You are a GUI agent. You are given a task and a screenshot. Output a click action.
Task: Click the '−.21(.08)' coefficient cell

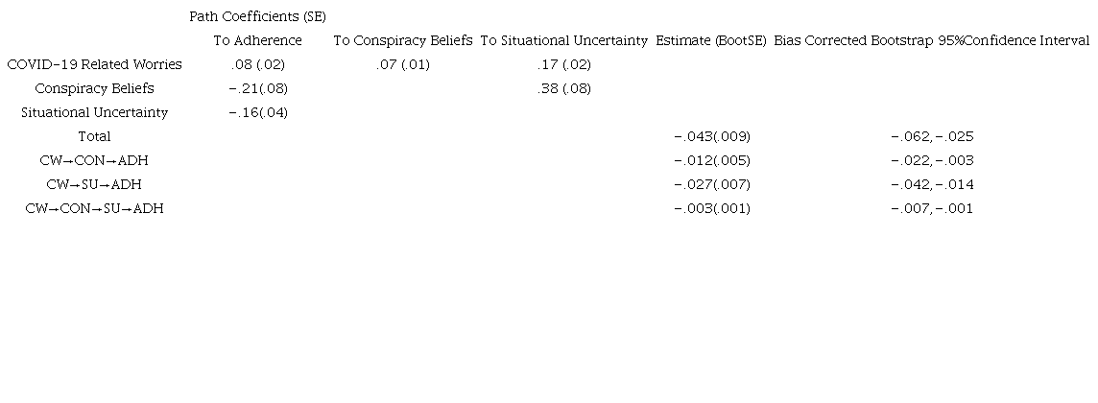click(257, 89)
